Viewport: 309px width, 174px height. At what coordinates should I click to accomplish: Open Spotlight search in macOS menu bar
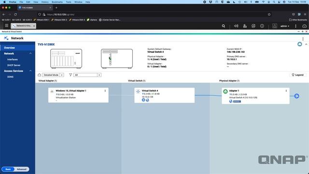(274, 2)
